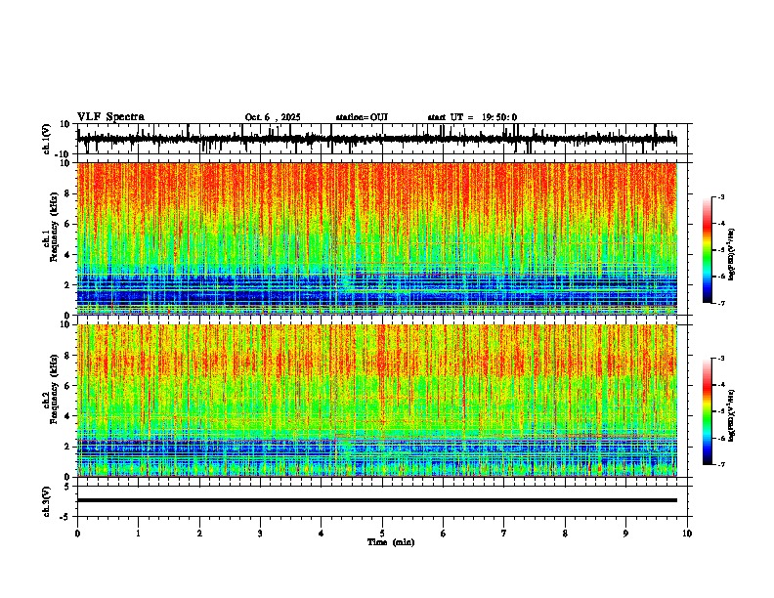Click time axis tick label "7"

tap(504, 534)
